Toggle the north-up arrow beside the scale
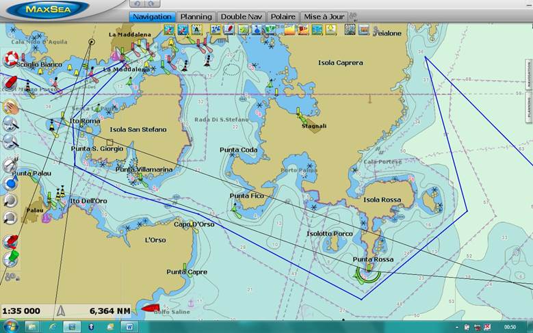The height and width of the screenshot is (333, 533). coord(61,310)
